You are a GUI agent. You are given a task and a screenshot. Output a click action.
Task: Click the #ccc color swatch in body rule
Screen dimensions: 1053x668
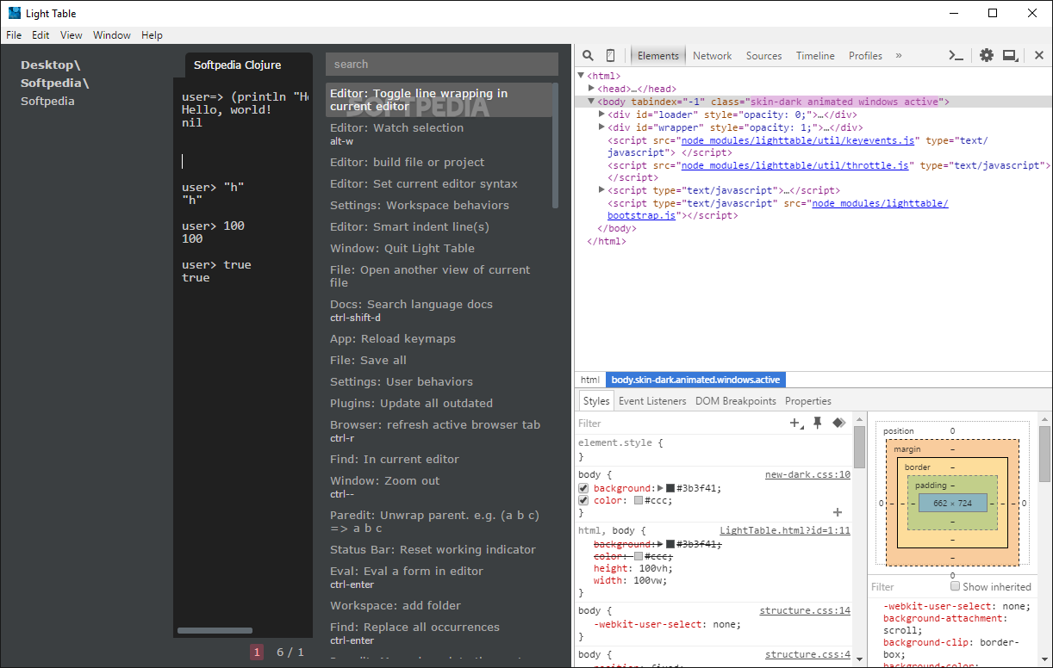[x=639, y=500]
